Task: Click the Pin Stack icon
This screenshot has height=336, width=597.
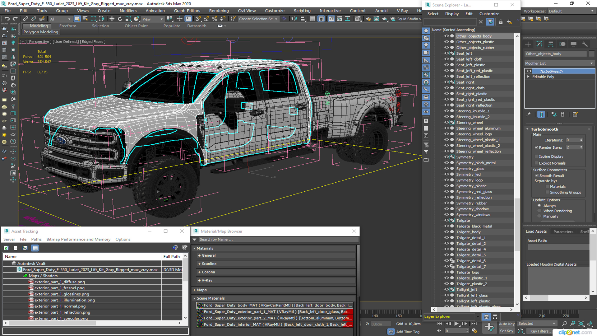Action: coord(528,114)
